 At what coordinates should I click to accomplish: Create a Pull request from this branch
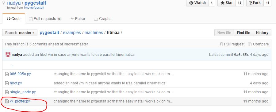pyautogui.click(x=232, y=44)
